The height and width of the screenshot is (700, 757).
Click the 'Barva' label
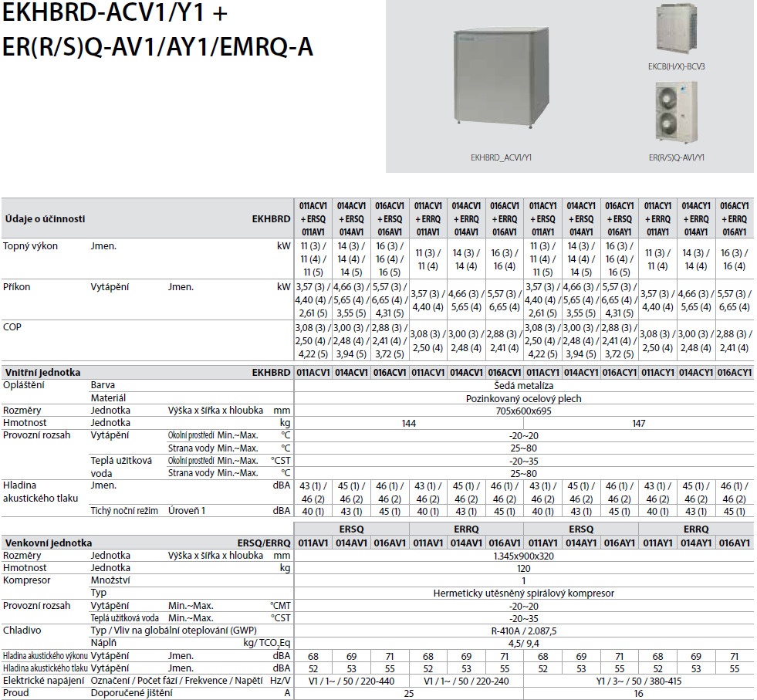[x=103, y=385]
